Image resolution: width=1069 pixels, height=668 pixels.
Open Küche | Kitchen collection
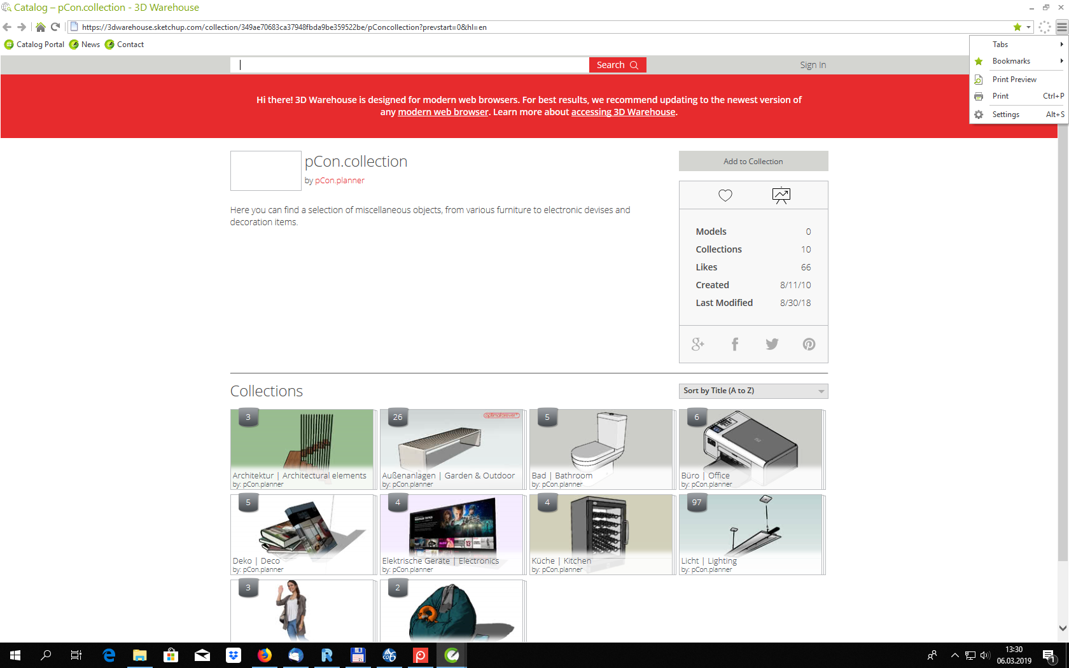point(601,534)
